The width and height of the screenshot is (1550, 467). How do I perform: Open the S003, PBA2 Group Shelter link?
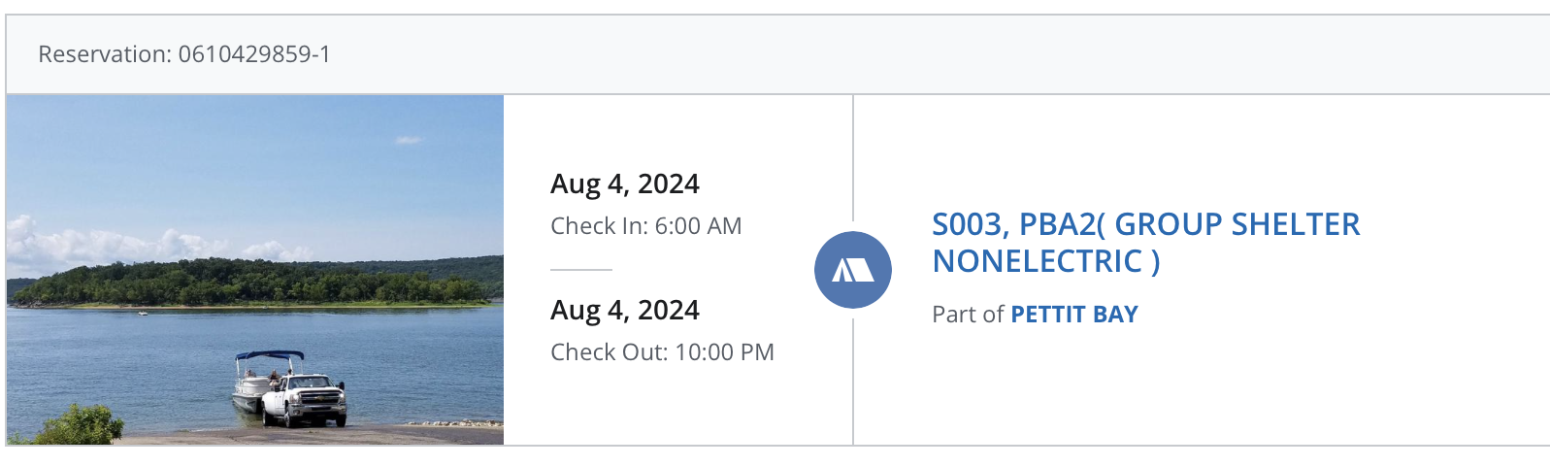[x=1145, y=225]
